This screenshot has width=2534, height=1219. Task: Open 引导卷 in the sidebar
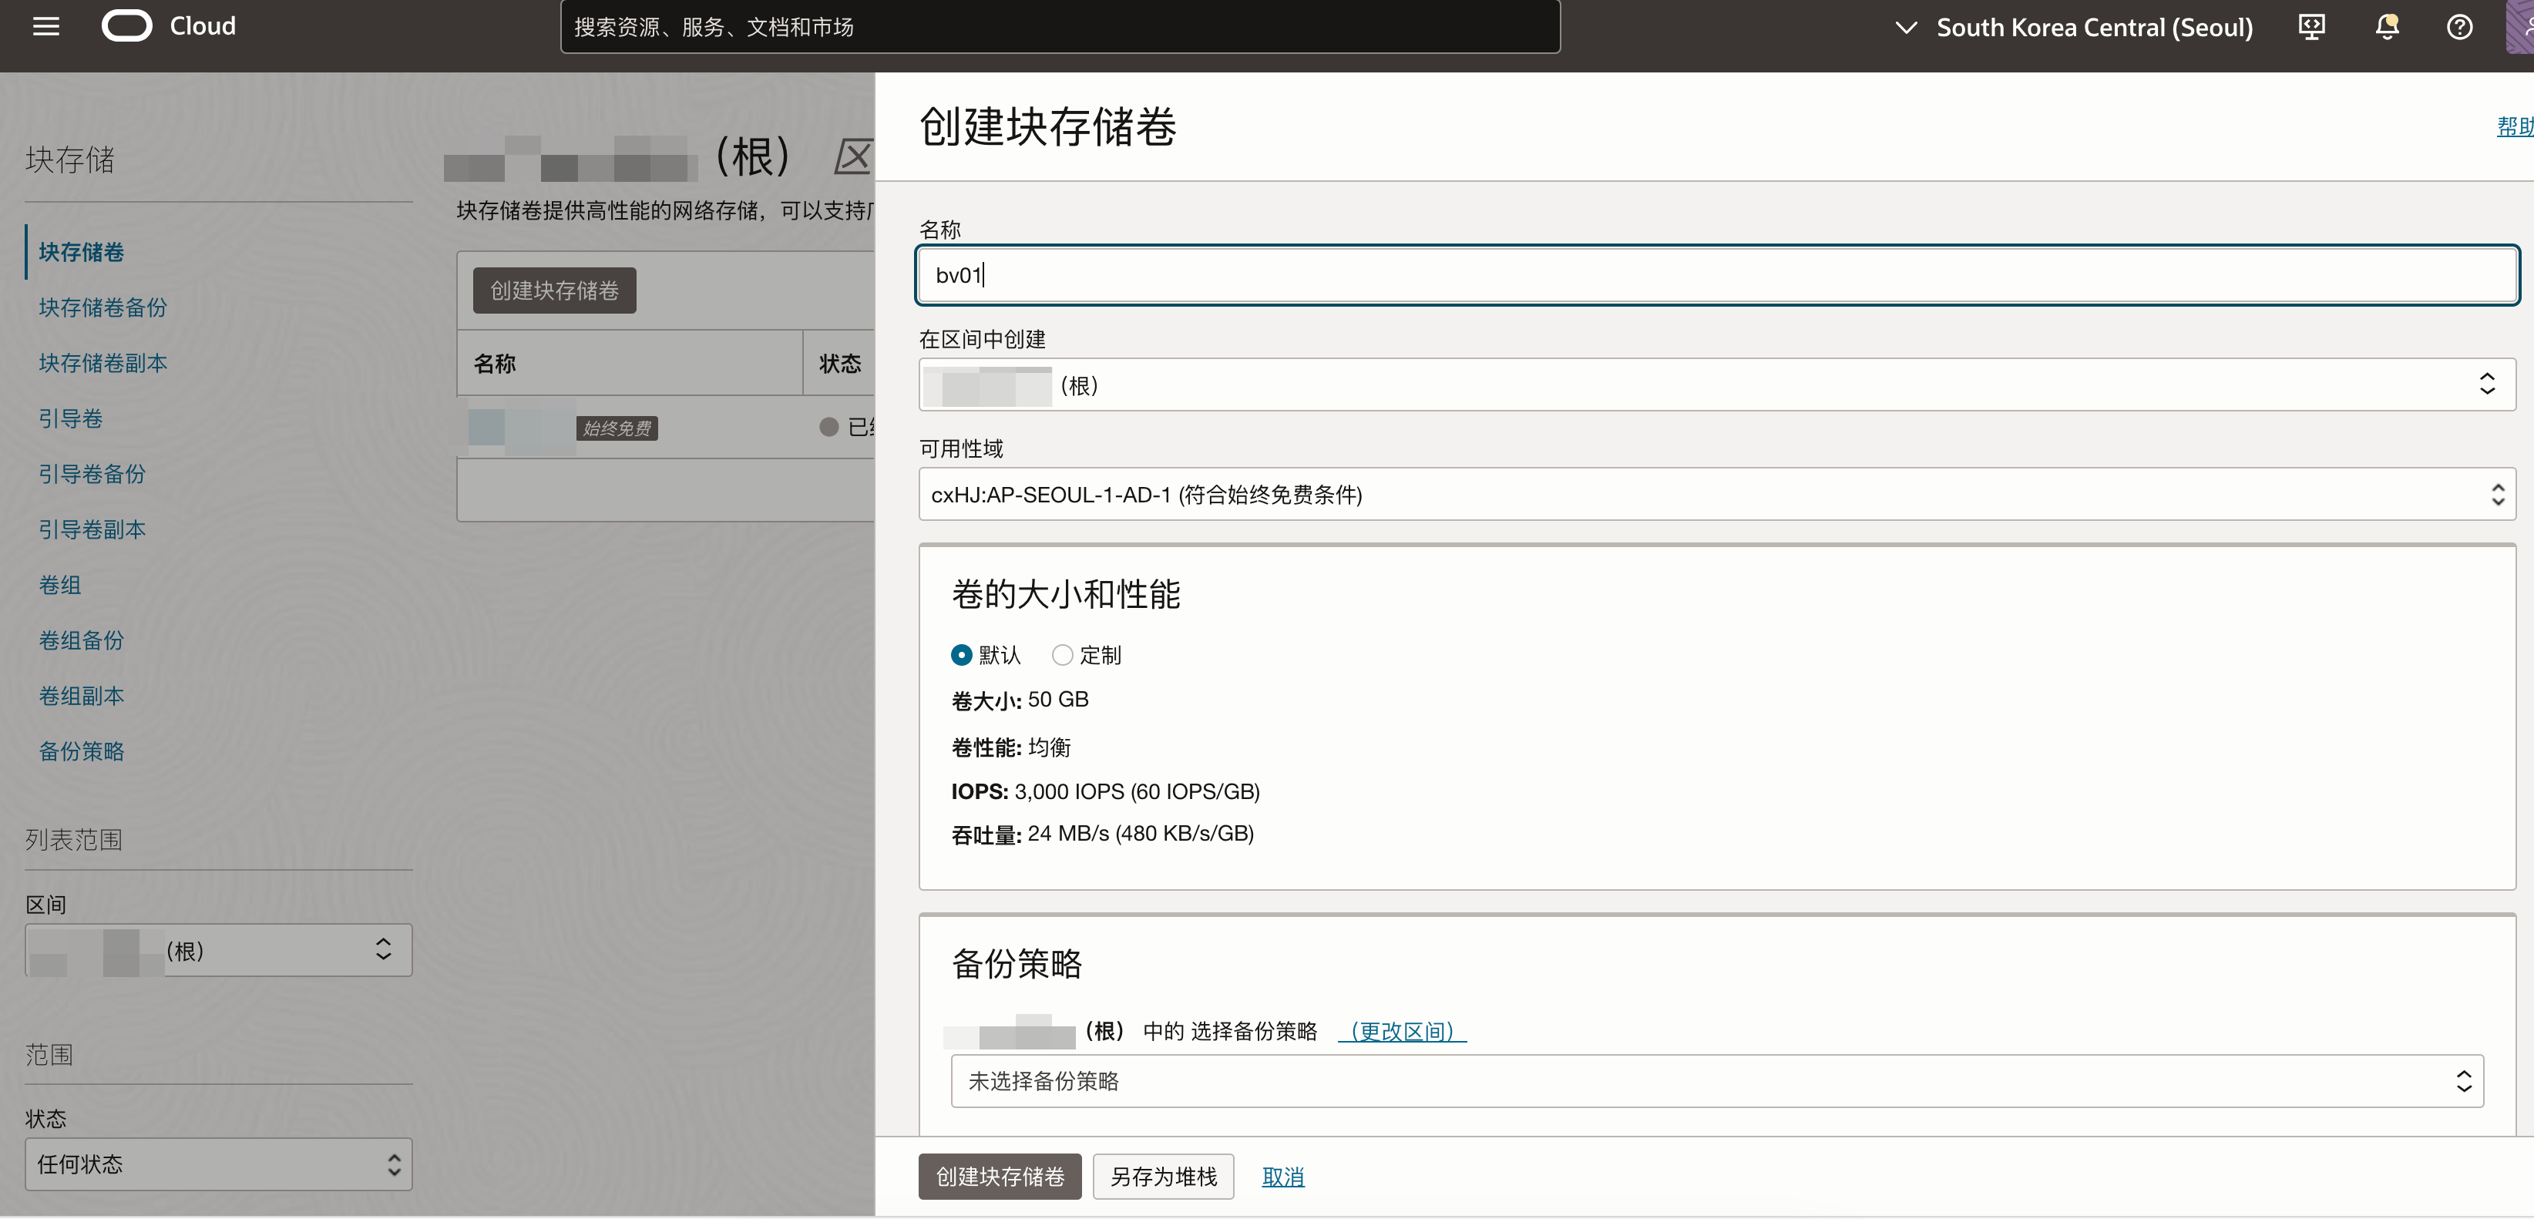point(71,418)
